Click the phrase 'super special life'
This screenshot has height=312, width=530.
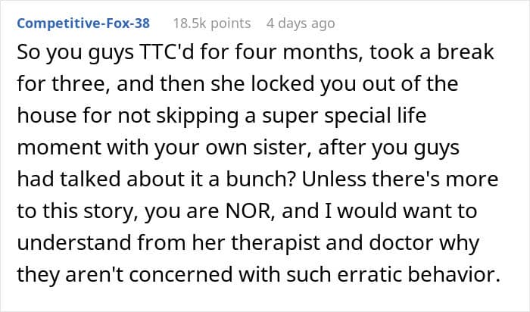point(344,116)
